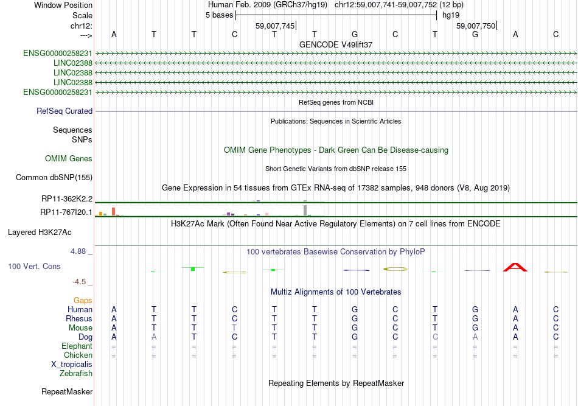Click the Common dbSNP(155) label
578x406 pixels.
54,177
